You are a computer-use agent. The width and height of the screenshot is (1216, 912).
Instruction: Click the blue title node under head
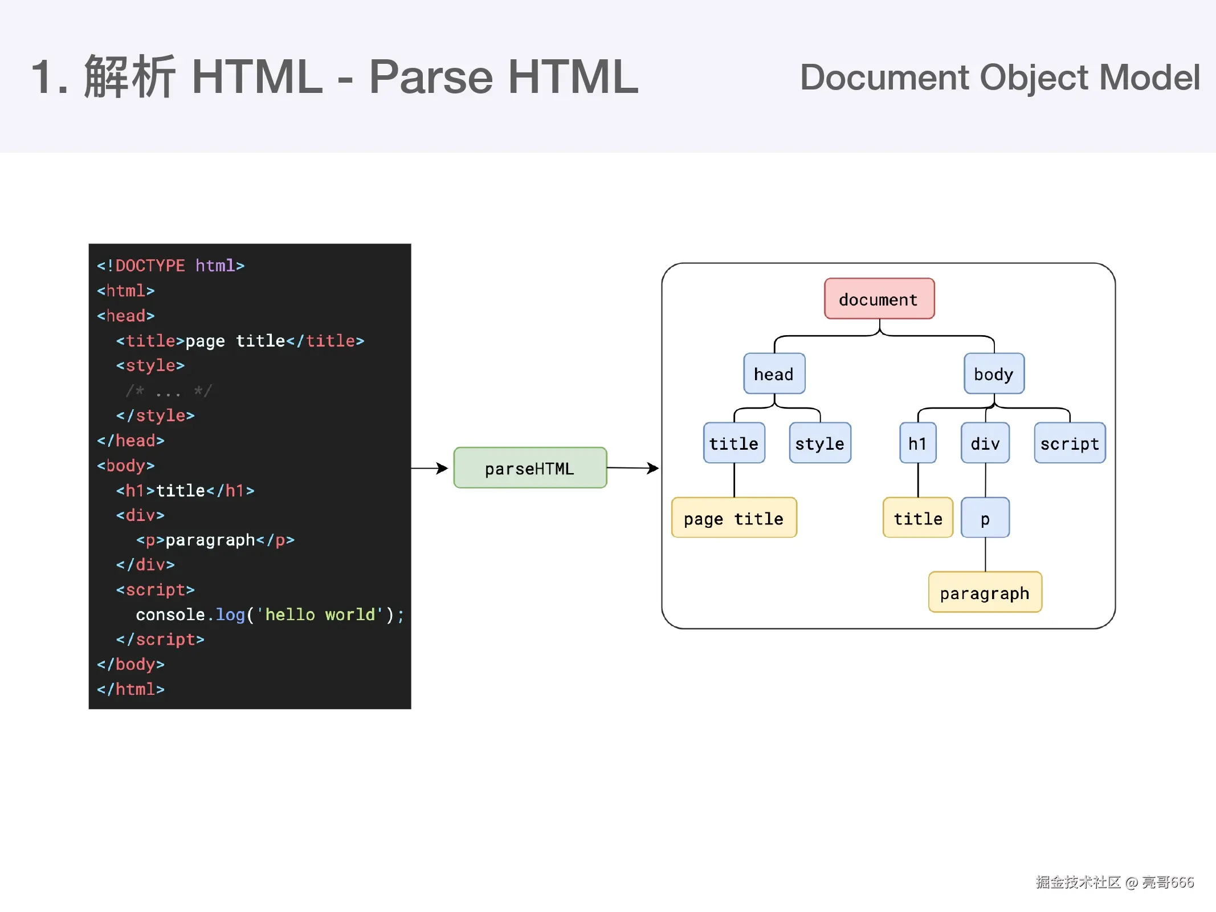click(x=733, y=443)
